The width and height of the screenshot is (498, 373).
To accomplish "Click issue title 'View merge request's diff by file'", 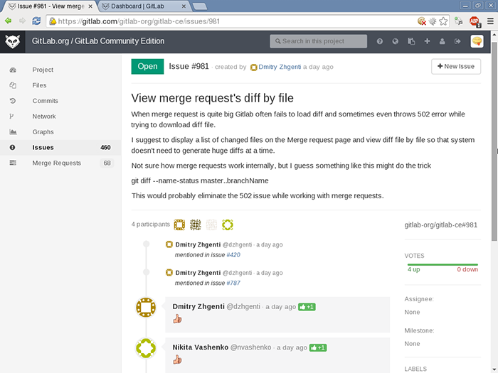I will pyautogui.click(x=212, y=98).
